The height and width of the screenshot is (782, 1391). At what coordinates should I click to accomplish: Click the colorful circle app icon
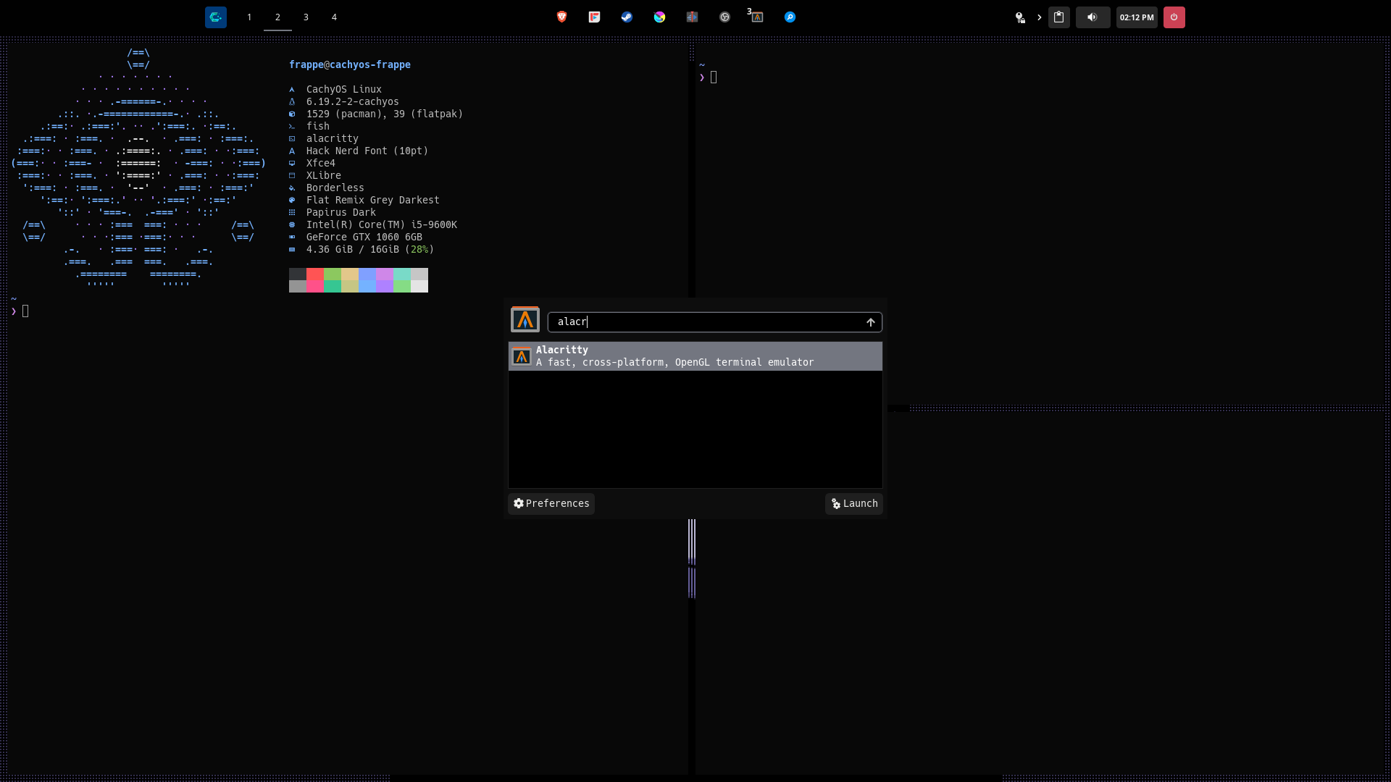point(659,17)
